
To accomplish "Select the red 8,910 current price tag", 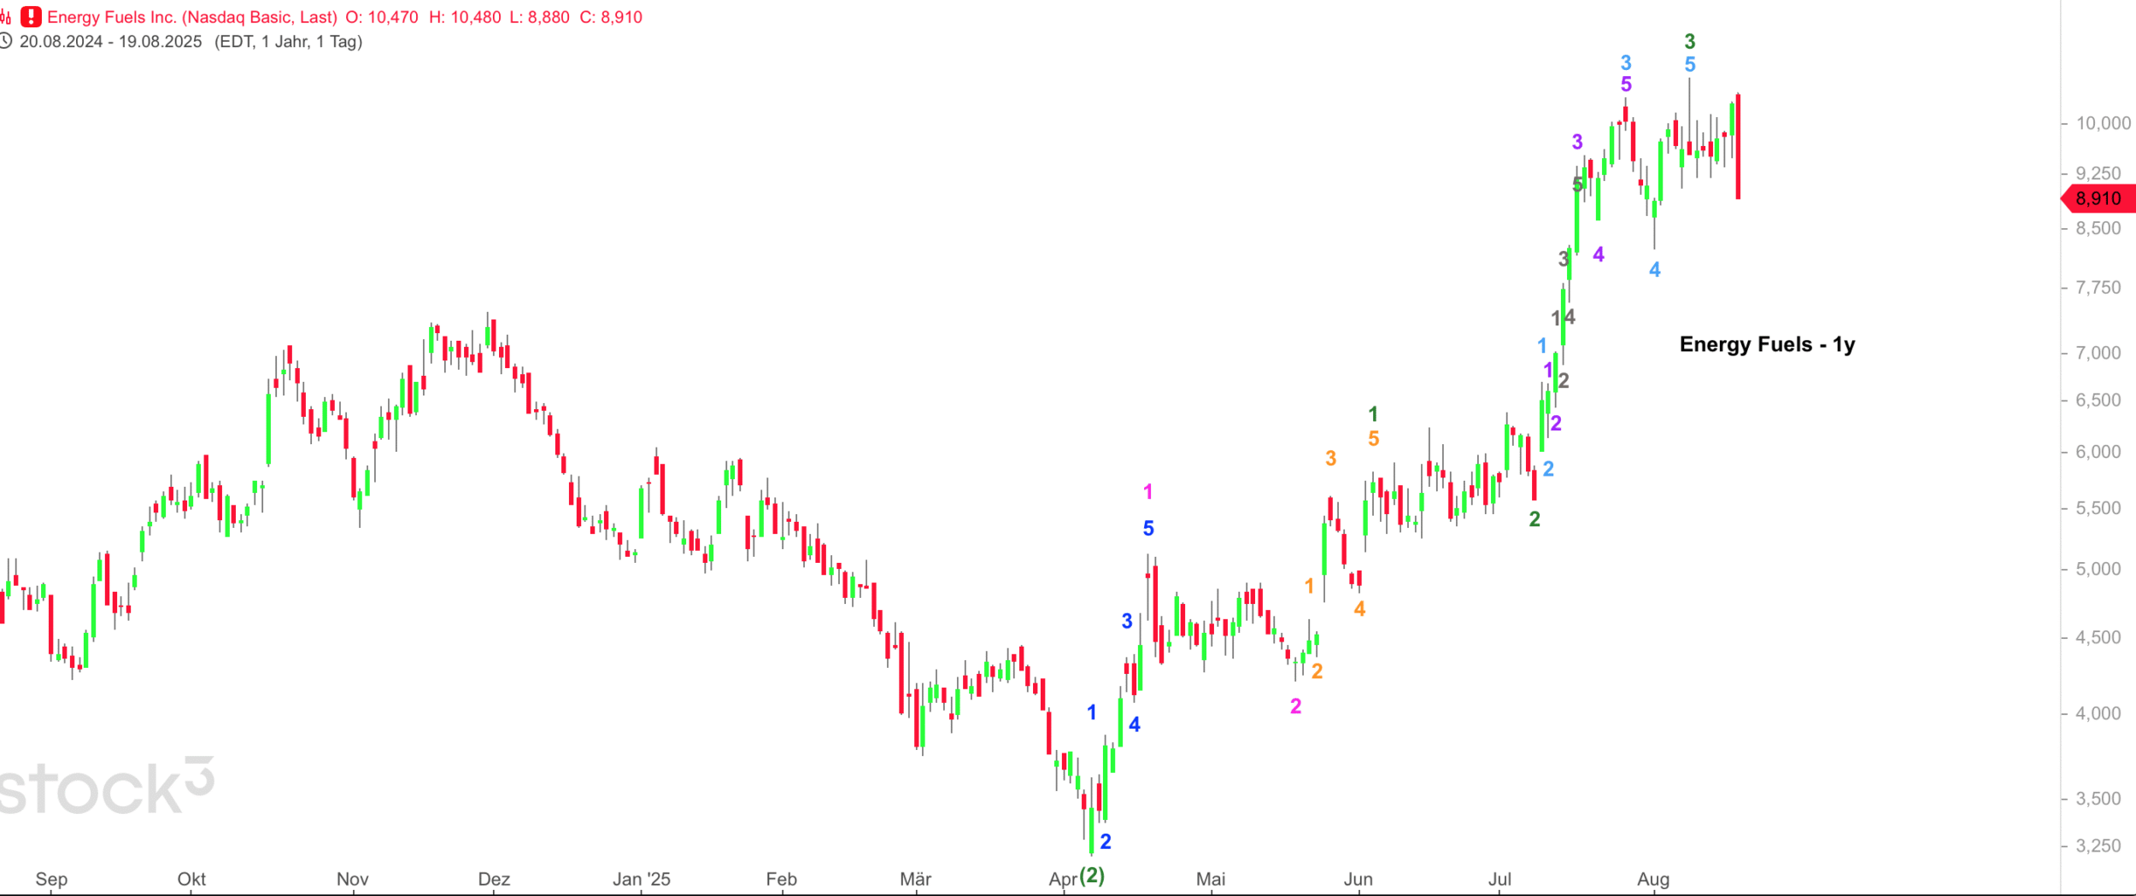I will pos(2098,199).
